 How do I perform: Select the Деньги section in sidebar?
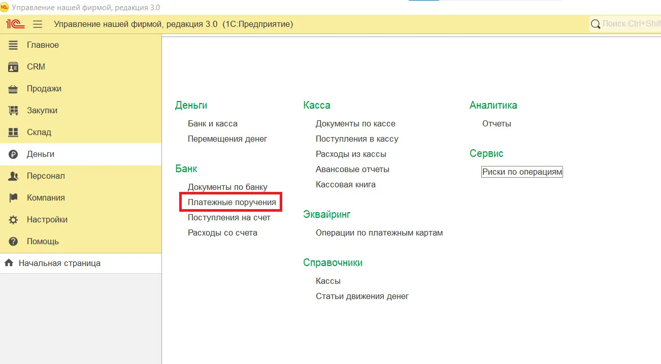pyautogui.click(x=41, y=154)
